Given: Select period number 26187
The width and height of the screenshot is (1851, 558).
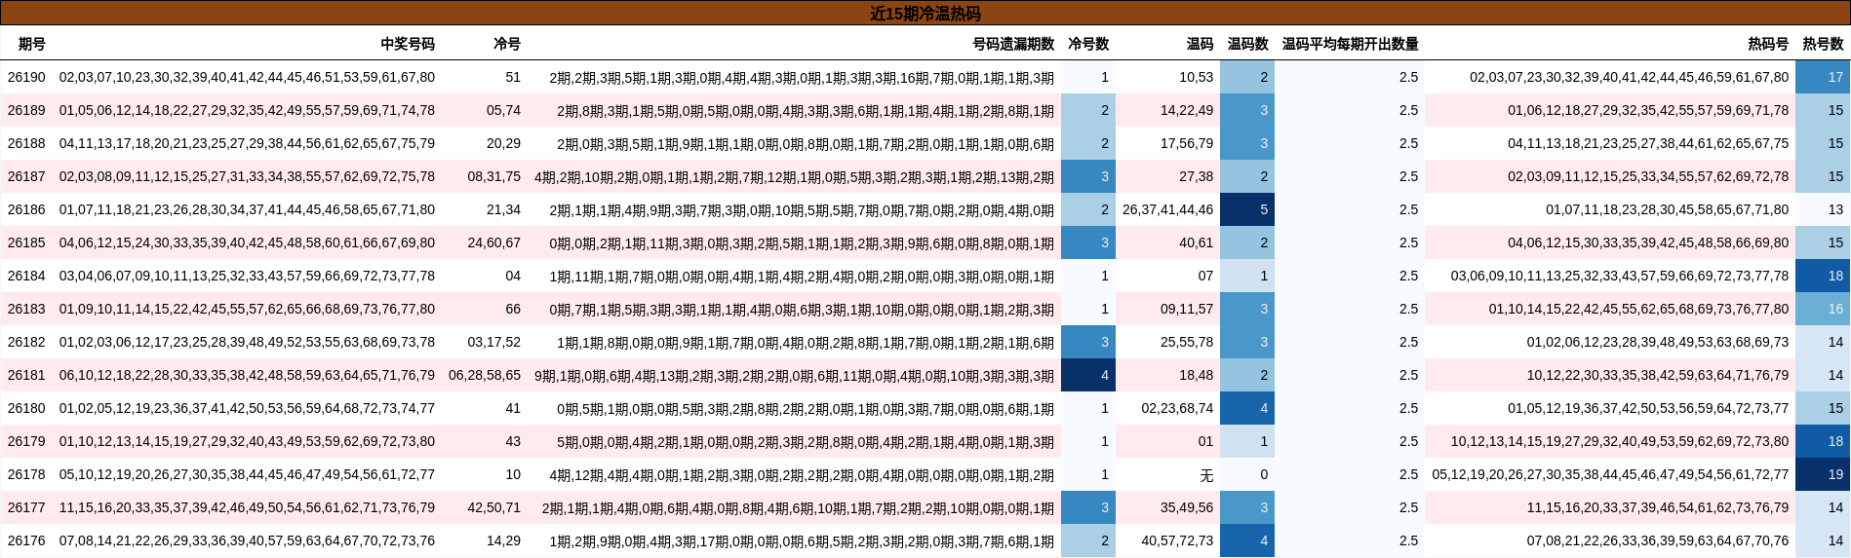Looking at the screenshot, I should pyautogui.click(x=26, y=176).
